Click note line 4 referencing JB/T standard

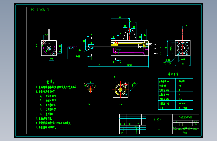click(53, 123)
